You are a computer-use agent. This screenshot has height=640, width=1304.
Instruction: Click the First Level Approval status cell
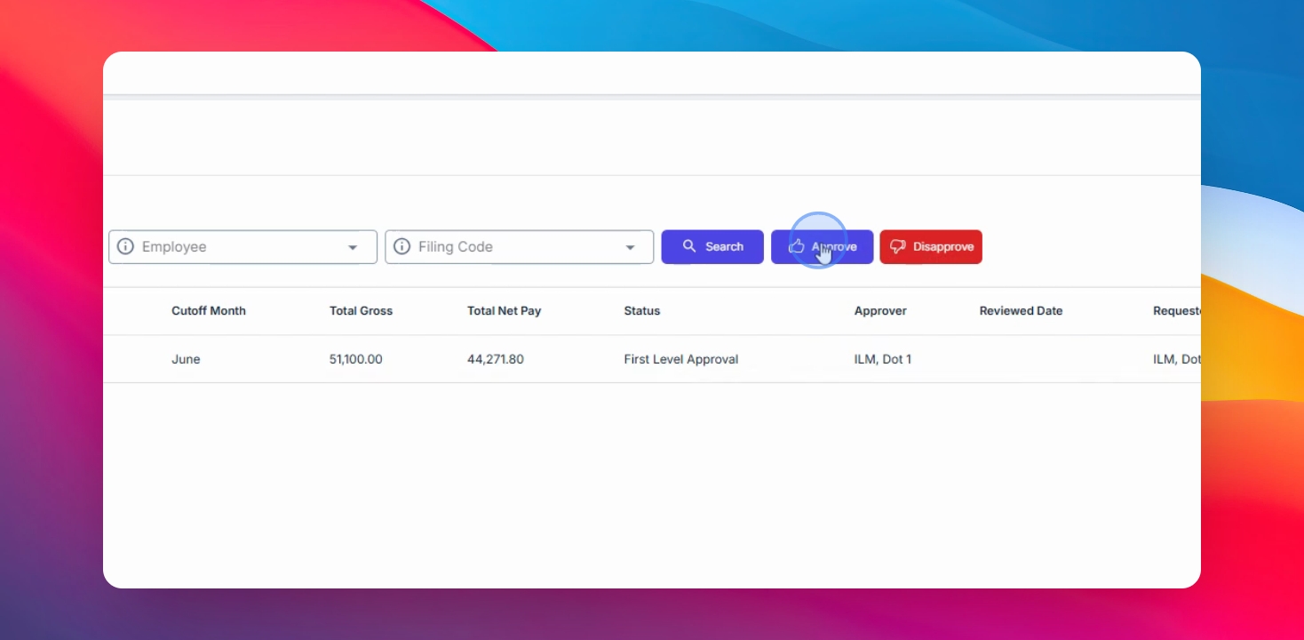tap(681, 359)
